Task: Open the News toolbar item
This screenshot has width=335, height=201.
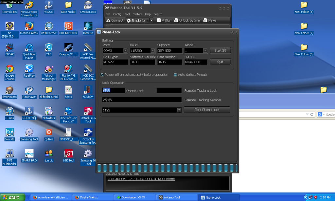Action: tap(209, 20)
